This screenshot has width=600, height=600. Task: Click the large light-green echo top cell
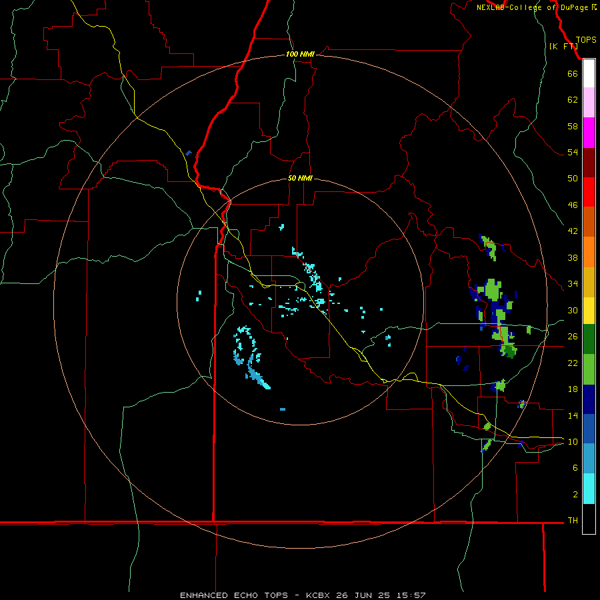(x=491, y=289)
